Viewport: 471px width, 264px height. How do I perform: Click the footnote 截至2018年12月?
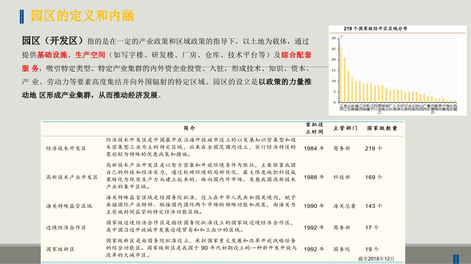pyautogui.click(x=377, y=259)
